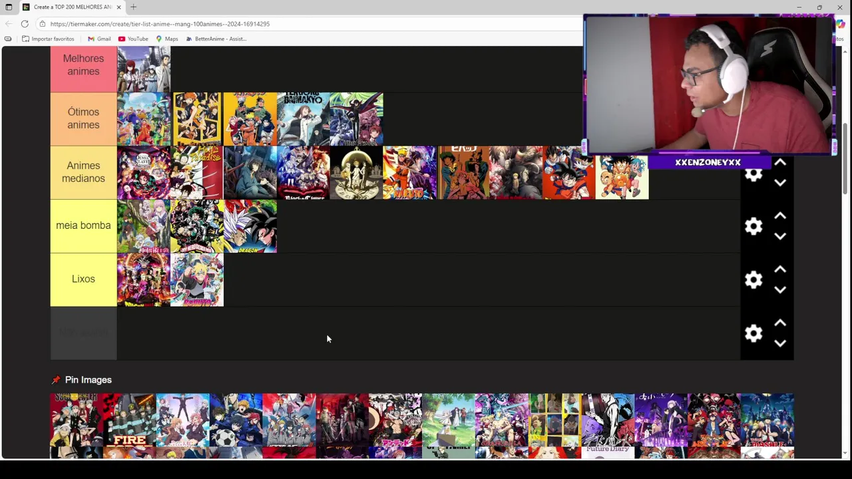
Task: Select the Boruto image in Lixos row
Action: point(197,279)
